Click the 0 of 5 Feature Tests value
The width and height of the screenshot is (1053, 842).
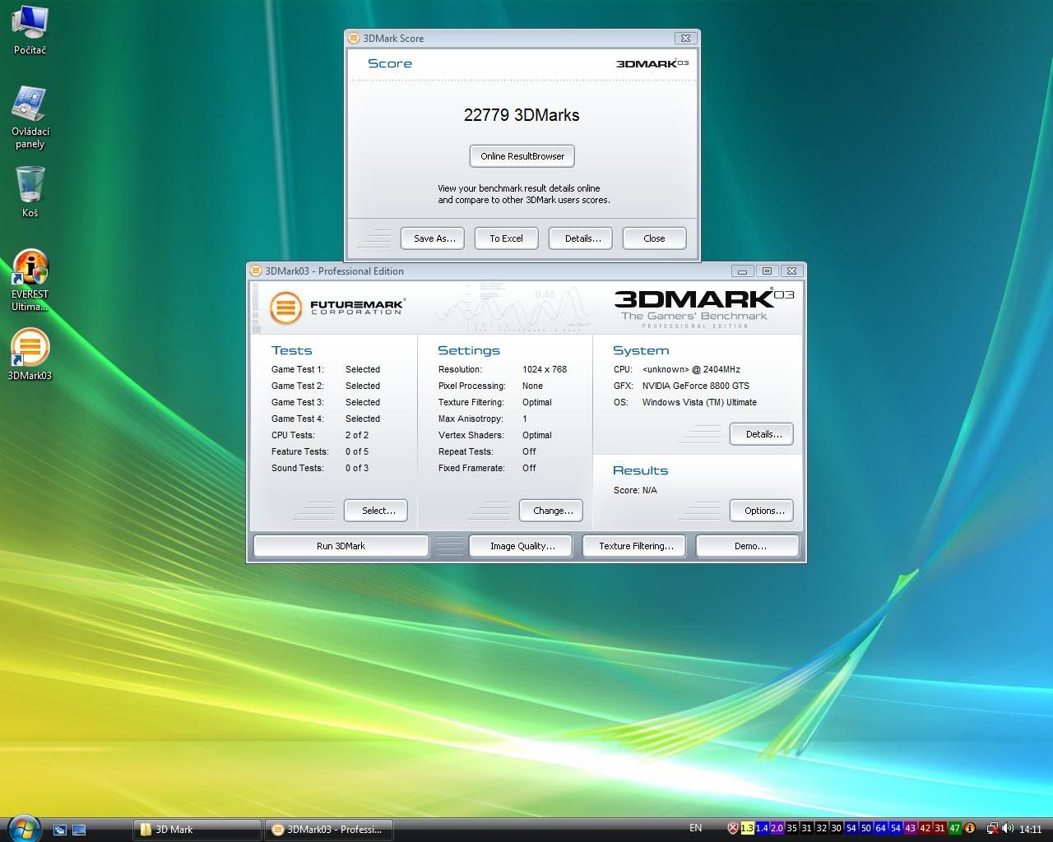(357, 451)
